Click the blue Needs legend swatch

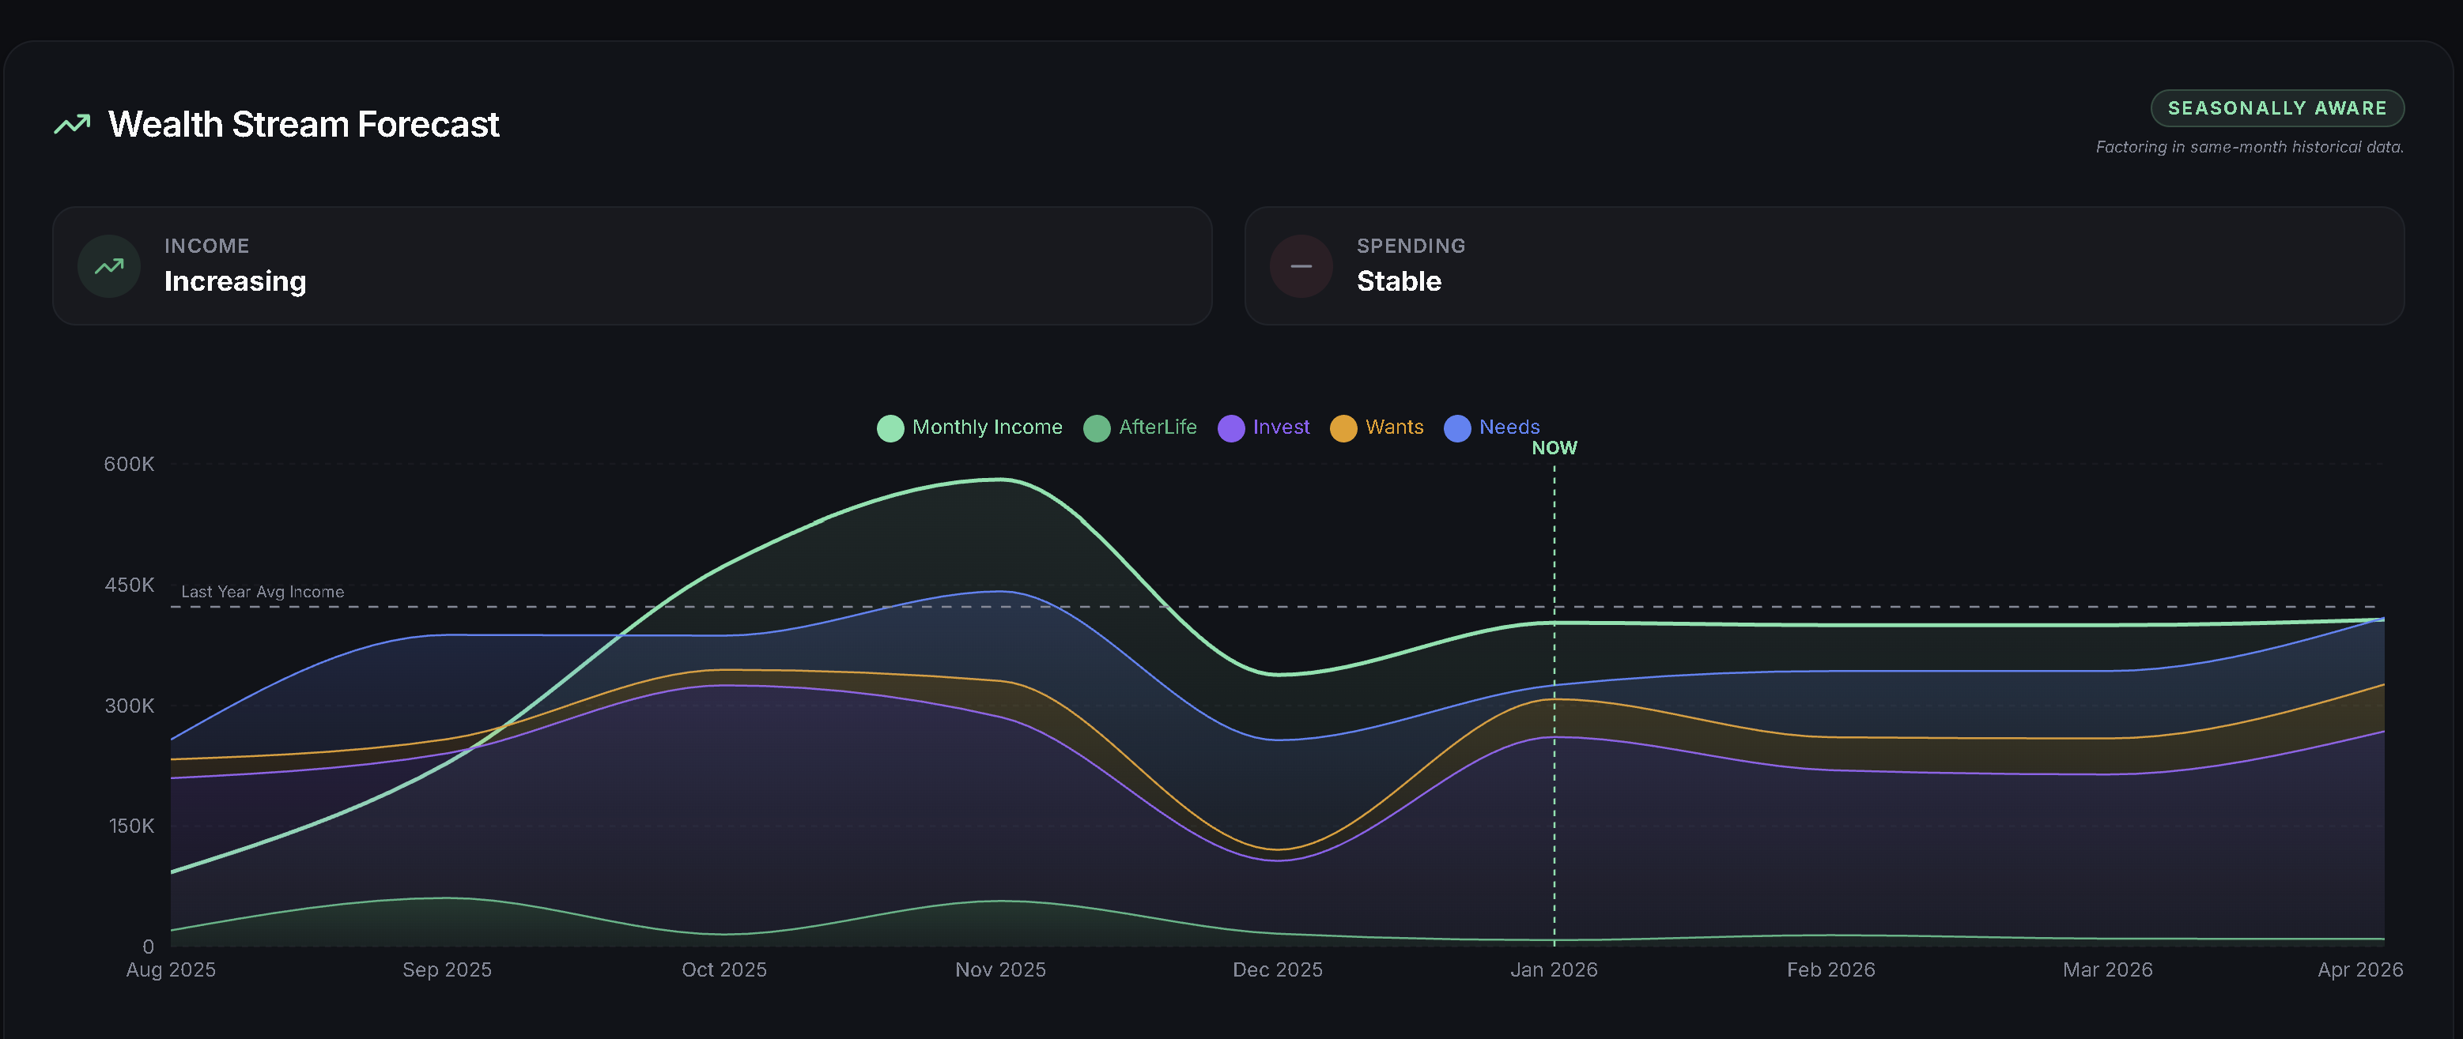[x=1456, y=427]
